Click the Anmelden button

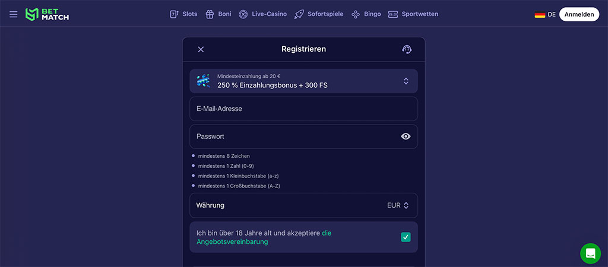click(579, 14)
